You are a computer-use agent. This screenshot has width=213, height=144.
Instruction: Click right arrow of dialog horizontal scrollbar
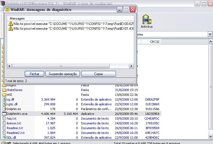click(131, 66)
